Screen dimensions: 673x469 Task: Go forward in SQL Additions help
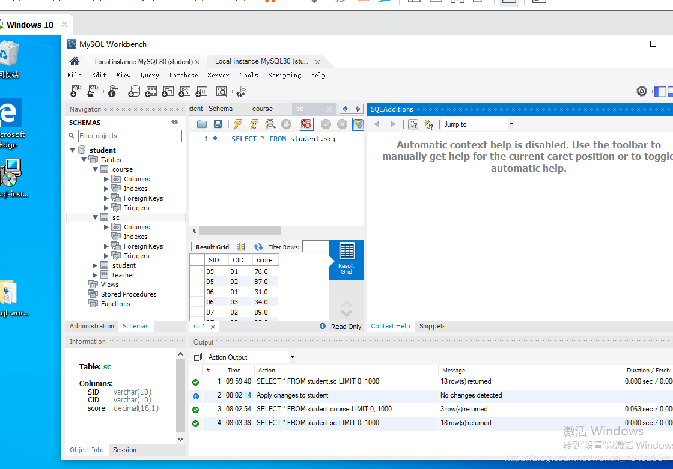coord(393,124)
